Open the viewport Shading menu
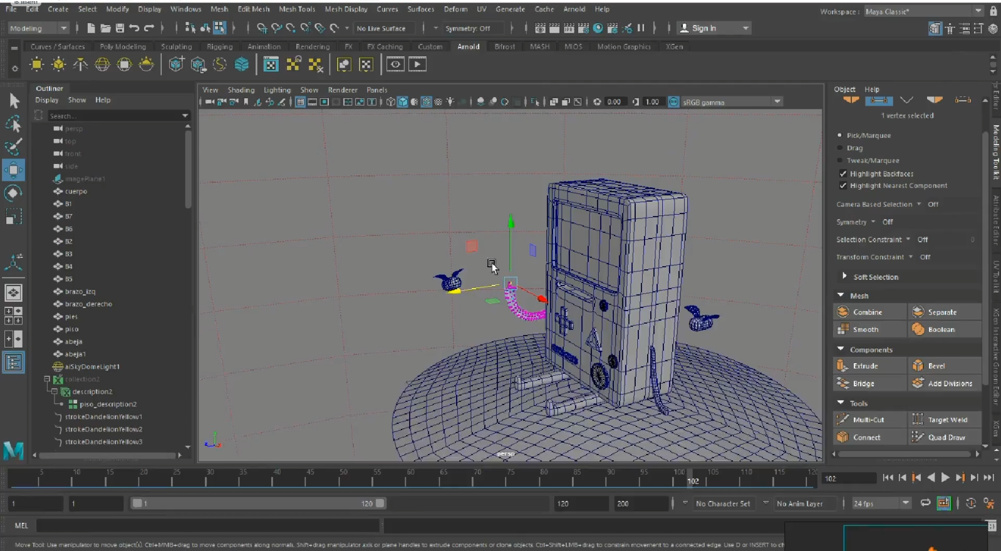The height and width of the screenshot is (551, 1001). coord(241,90)
